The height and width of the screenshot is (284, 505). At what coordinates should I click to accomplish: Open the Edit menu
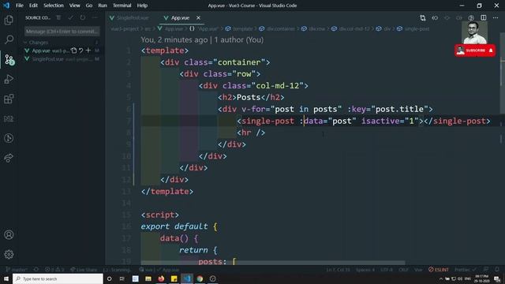click(x=33, y=6)
